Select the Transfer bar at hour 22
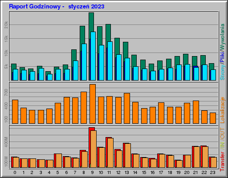This screenshot has width=228, height=178. pos(204,157)
